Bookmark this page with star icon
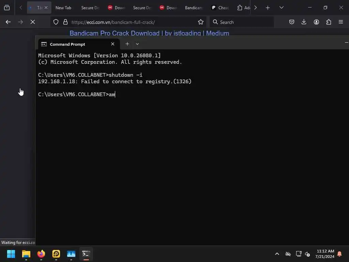Image resolution: width=349 pixels, height=262 pixels. 201,22
